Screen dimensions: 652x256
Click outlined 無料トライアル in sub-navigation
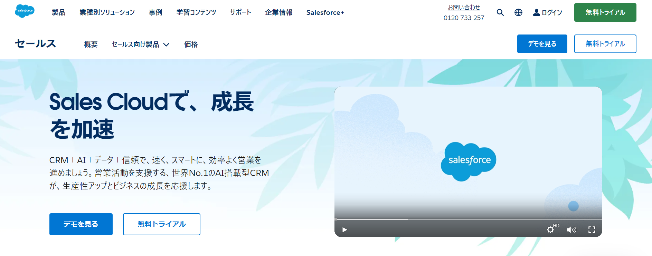(x=605, y=44)
